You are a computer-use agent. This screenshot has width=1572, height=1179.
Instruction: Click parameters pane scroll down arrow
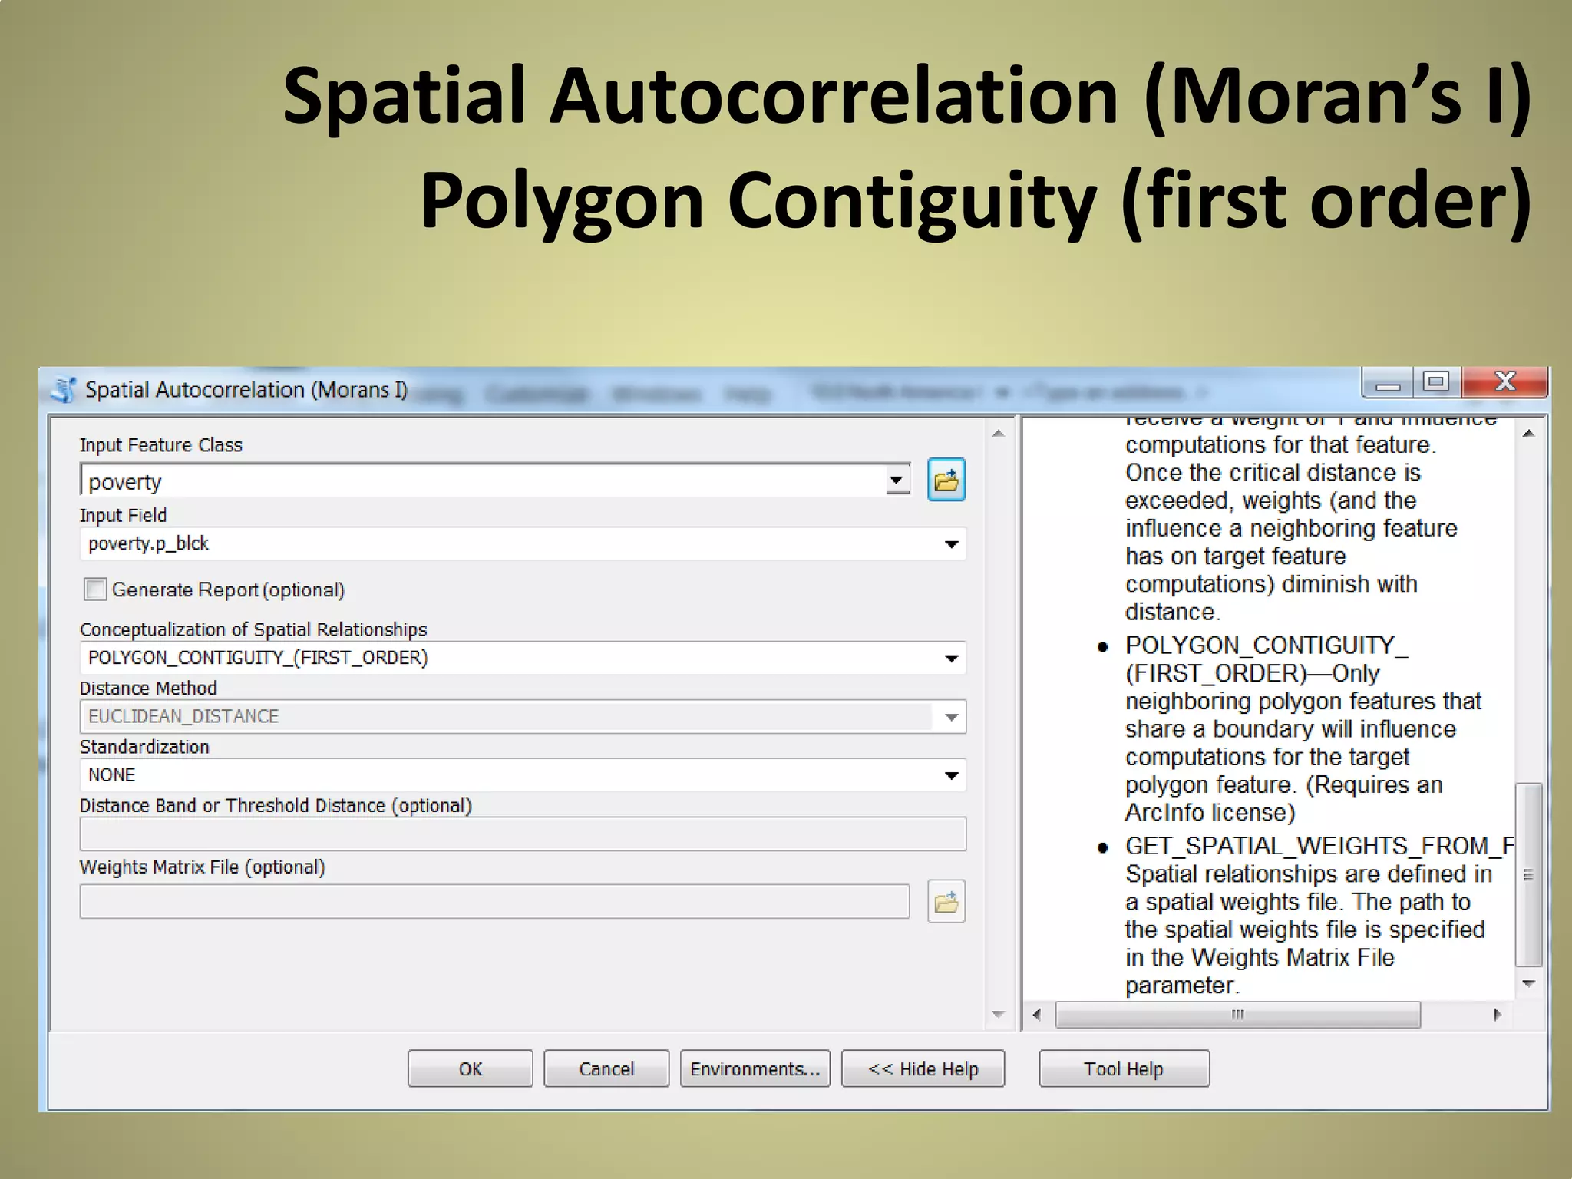coord(998,1015)
